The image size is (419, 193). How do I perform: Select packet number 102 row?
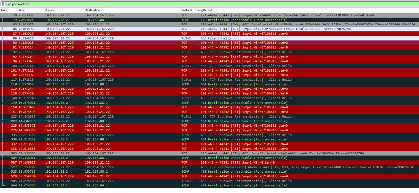[209, 75]
